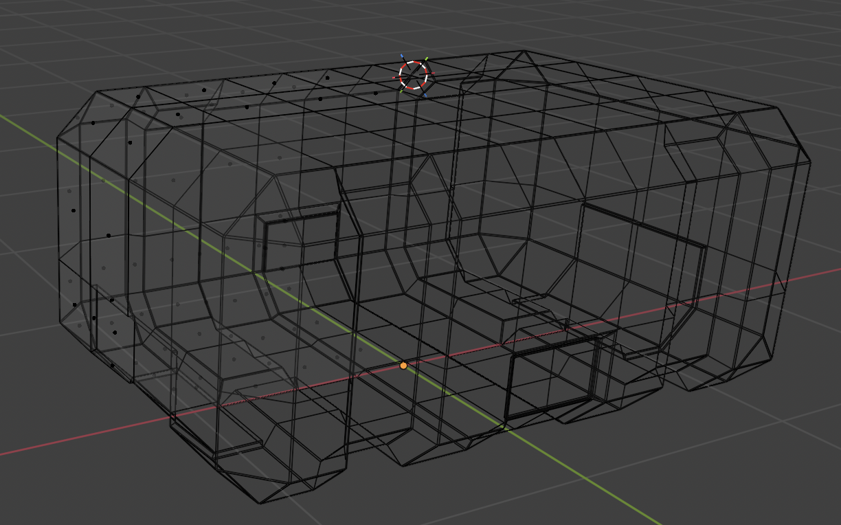Click the lower blue axis handle of gizmo
Screen dimensions: 841x525
pyautogui.click(x=425, y=96)
